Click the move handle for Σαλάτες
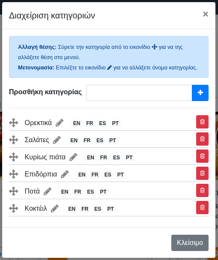218x260 pixels. pyautogui.click(x=14, y=140)
